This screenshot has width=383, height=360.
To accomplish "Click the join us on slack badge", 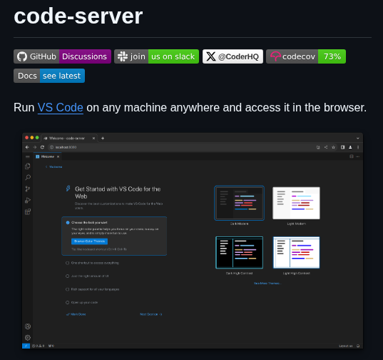I will 157,56.
